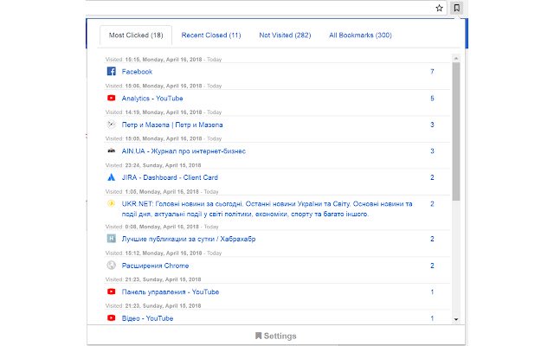Switch to the Most Clicked (18) tab
This screenshot has width=554, height=346.
tap(136, 35)
